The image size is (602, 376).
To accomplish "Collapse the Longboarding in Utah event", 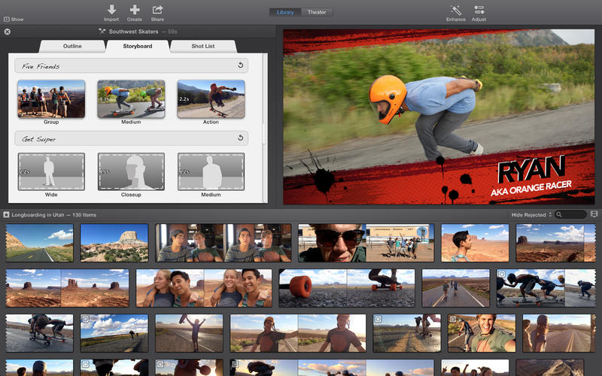I will pyautogui.click(x=7, y=215).
